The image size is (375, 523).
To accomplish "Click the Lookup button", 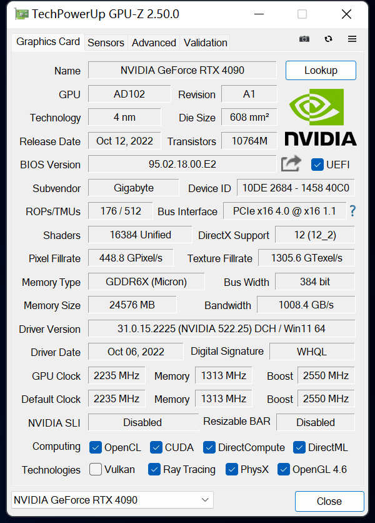I will [x=321, y=70].
